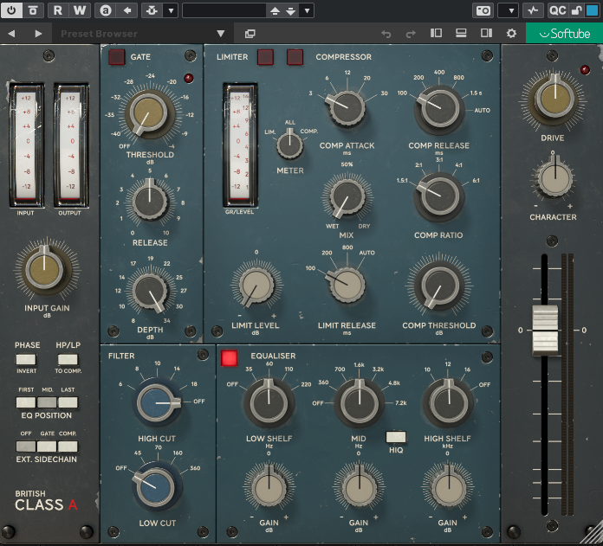Click the waveform function icon in header

(x=533, y=10)
